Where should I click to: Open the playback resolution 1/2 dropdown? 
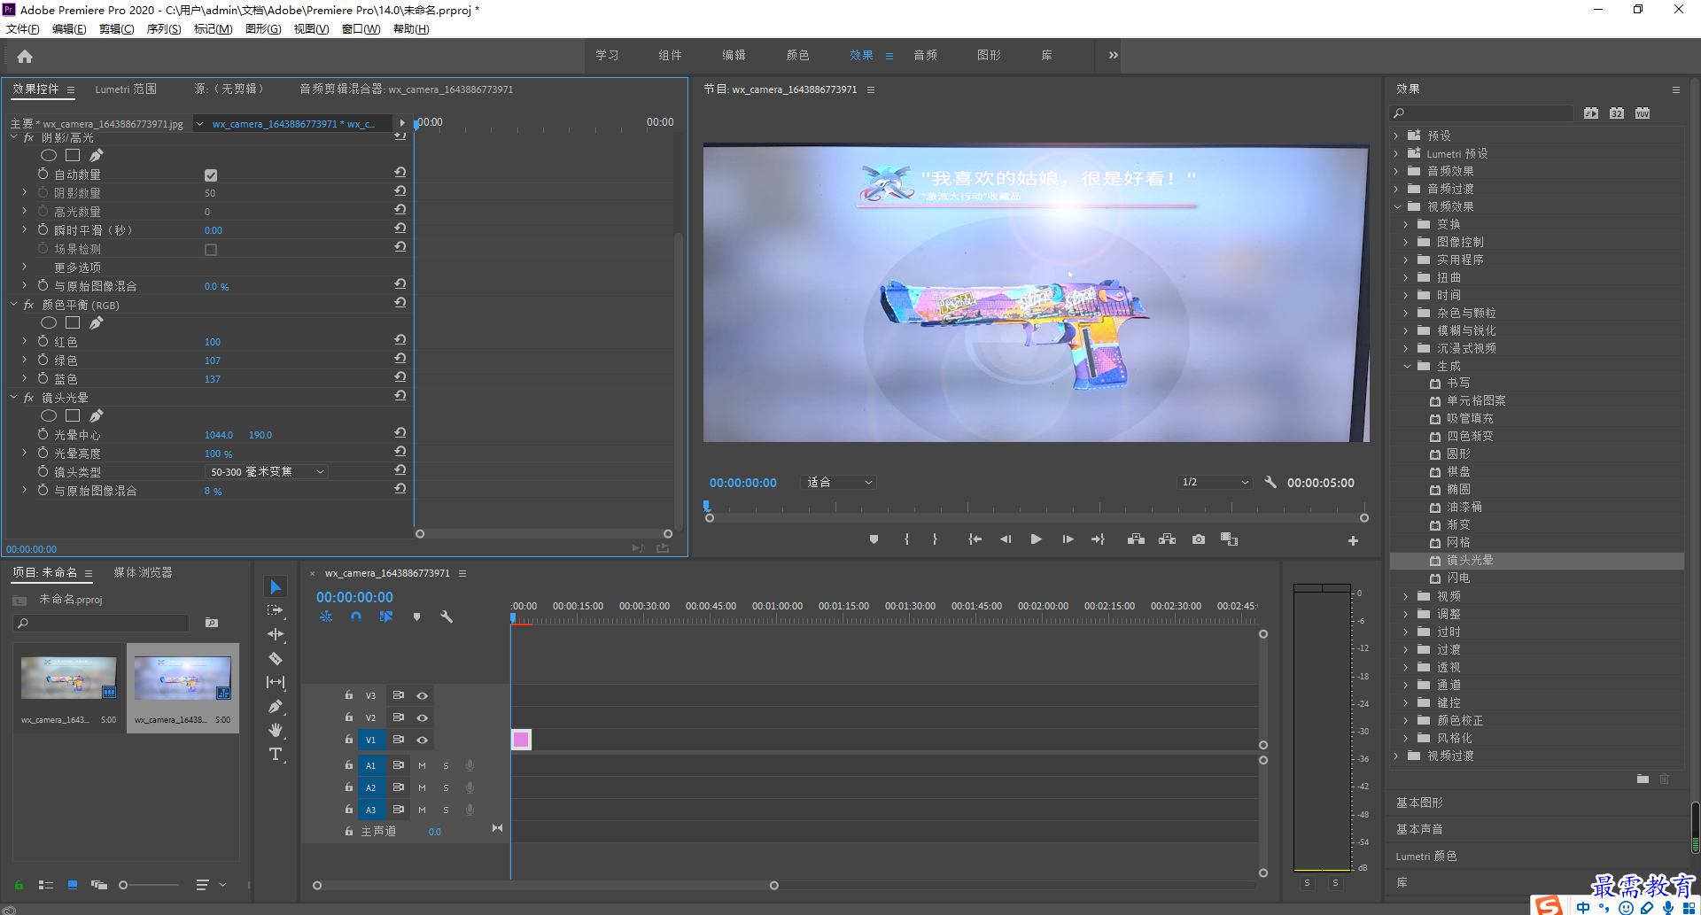click(x=1215, y=482)
